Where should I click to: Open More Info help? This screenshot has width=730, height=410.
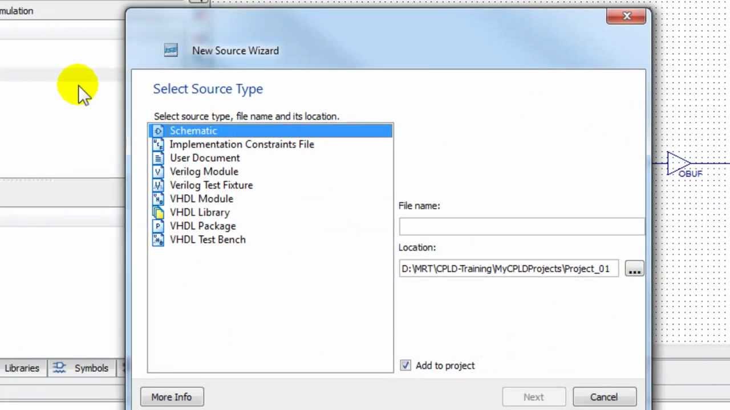coord(172,397)
